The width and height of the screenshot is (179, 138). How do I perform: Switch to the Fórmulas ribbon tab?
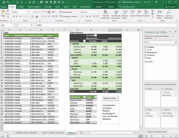point(48,7)
